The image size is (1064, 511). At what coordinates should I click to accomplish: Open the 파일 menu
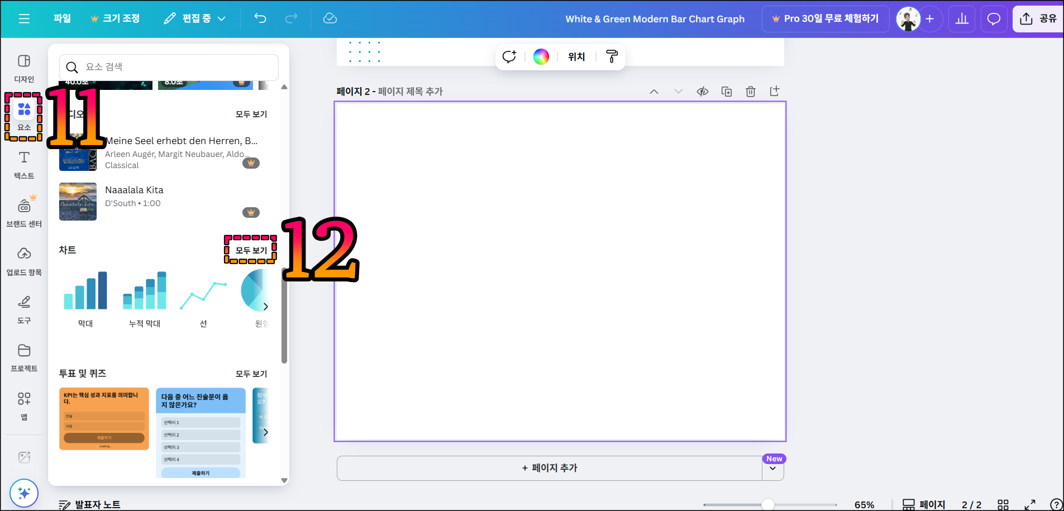point(62,18)
